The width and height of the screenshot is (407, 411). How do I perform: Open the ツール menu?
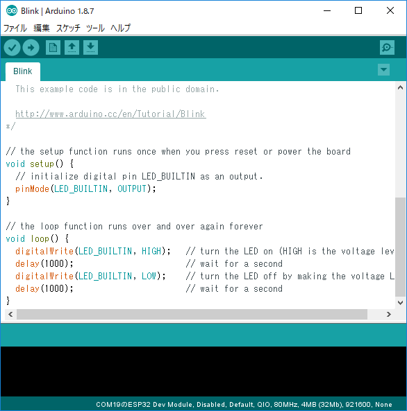(x=95, y=28)
